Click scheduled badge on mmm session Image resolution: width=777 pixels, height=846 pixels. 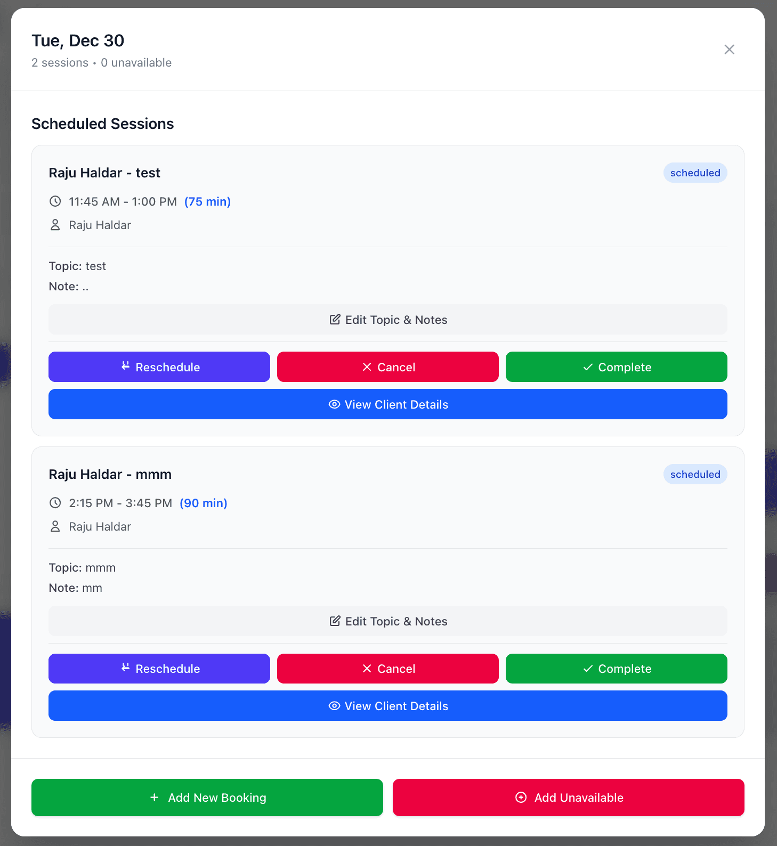[695, 474]
